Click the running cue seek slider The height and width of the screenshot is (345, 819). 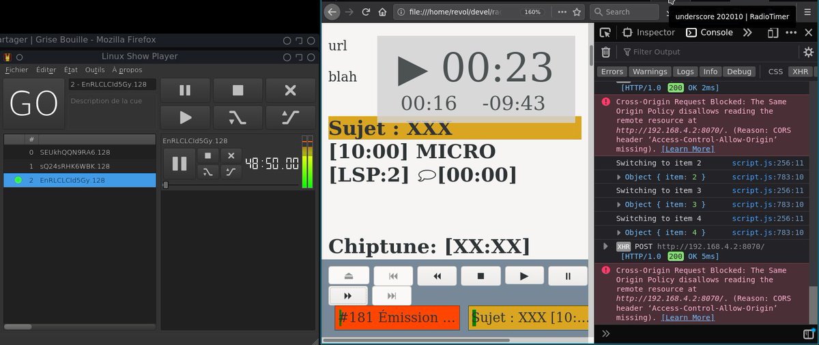pos(230,185)
